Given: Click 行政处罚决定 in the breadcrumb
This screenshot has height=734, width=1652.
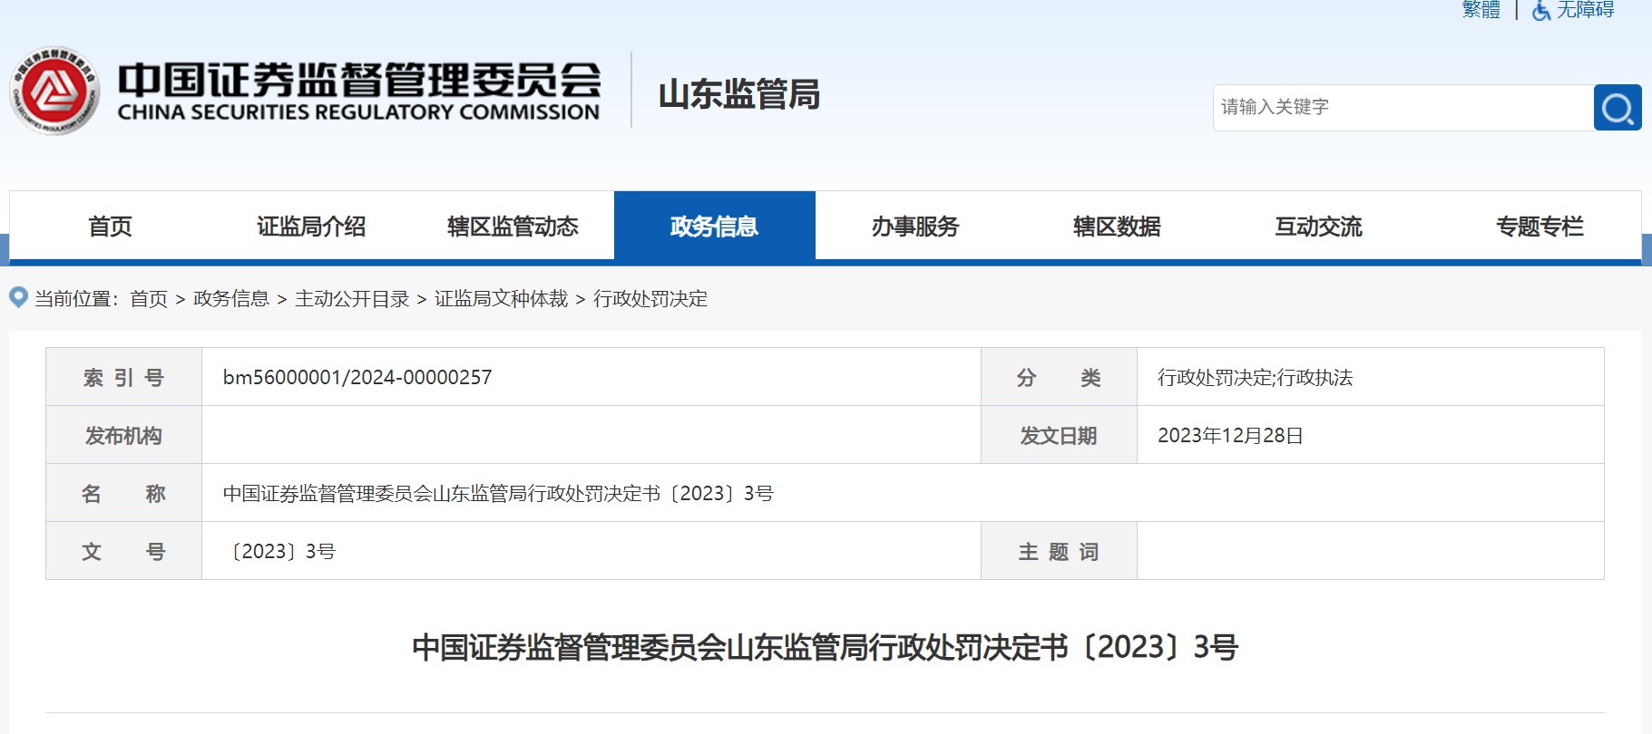Looking at the screenshot, I should tap(650, 299).
